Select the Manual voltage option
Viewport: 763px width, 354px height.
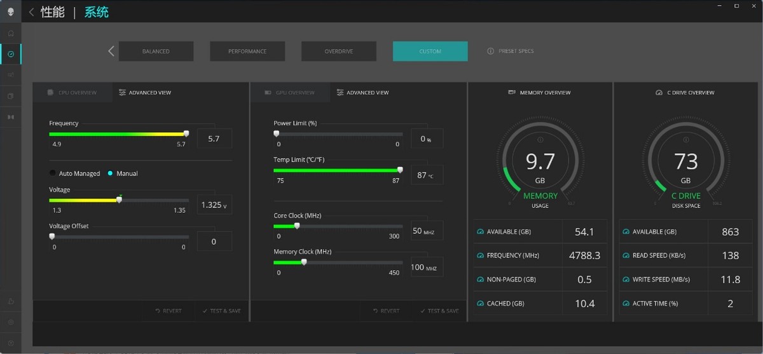pos(123,174)
